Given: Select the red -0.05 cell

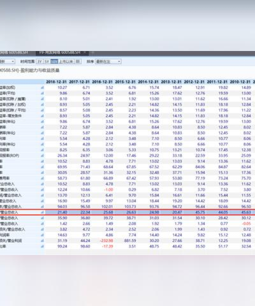Looking at the screenshot, I should point(246,224).
